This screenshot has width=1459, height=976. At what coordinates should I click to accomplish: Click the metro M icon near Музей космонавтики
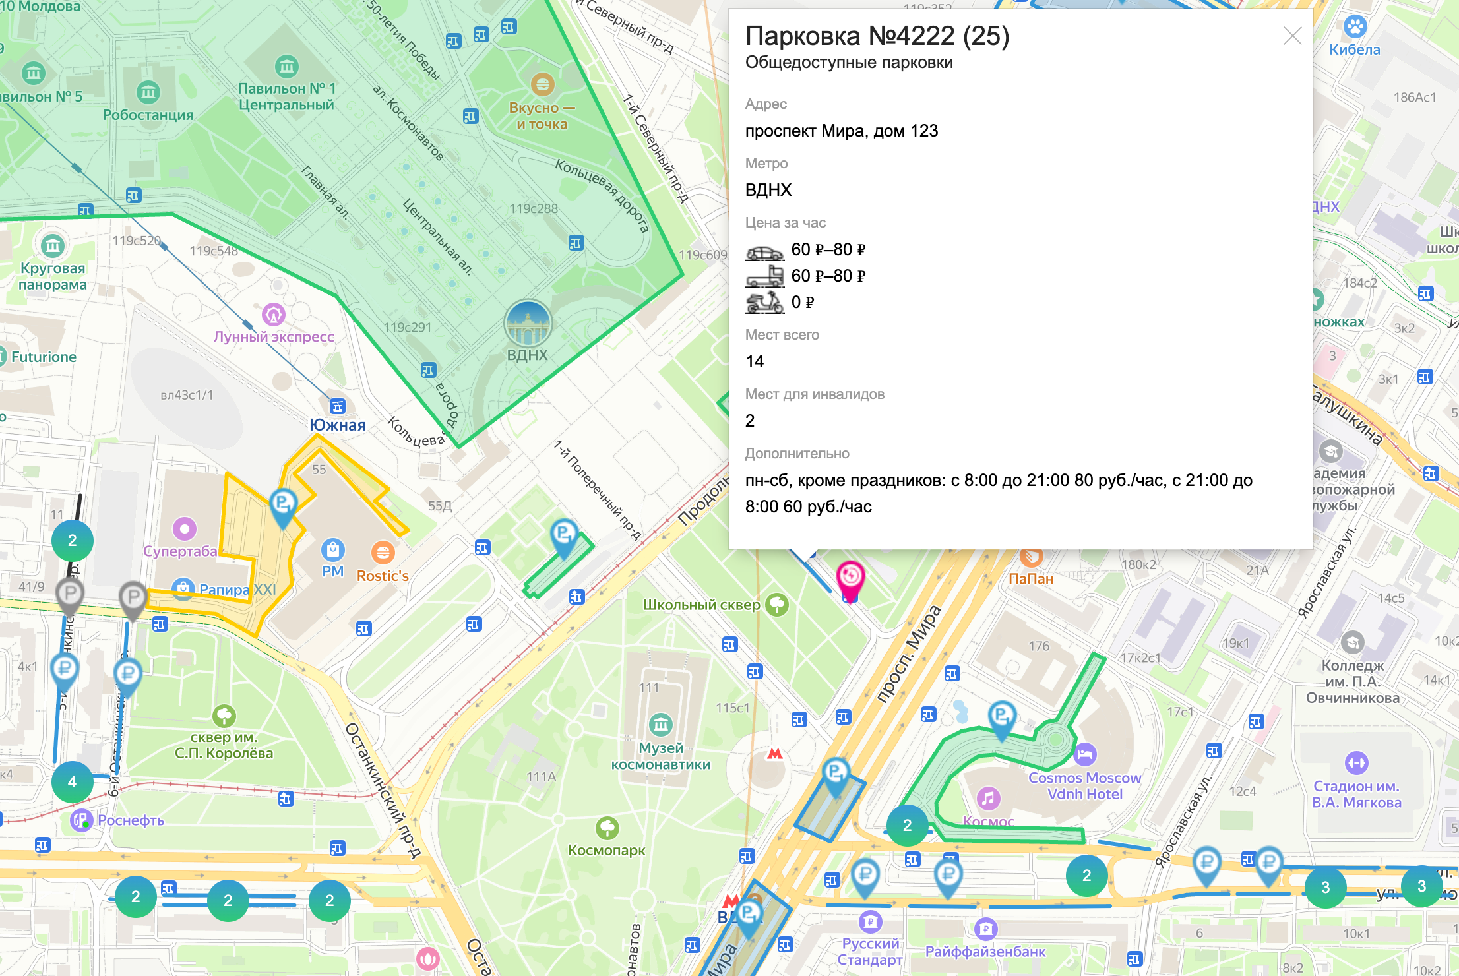coord(775,753)
